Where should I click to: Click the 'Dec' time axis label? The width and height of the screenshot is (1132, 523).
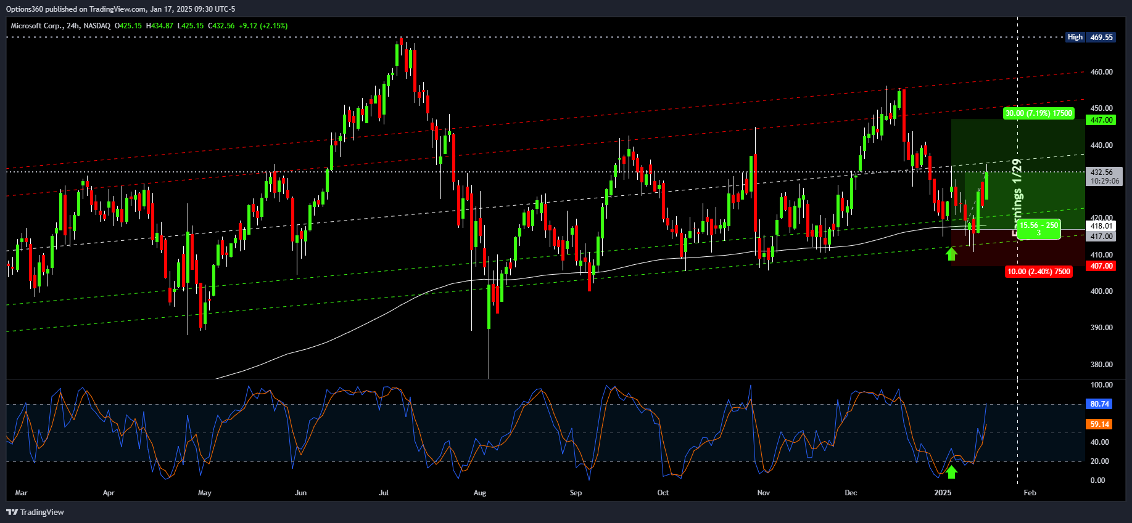(x=851, y=493)
